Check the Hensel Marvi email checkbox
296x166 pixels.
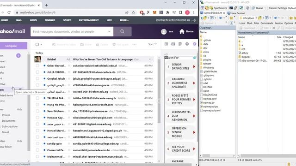point(37,130)
